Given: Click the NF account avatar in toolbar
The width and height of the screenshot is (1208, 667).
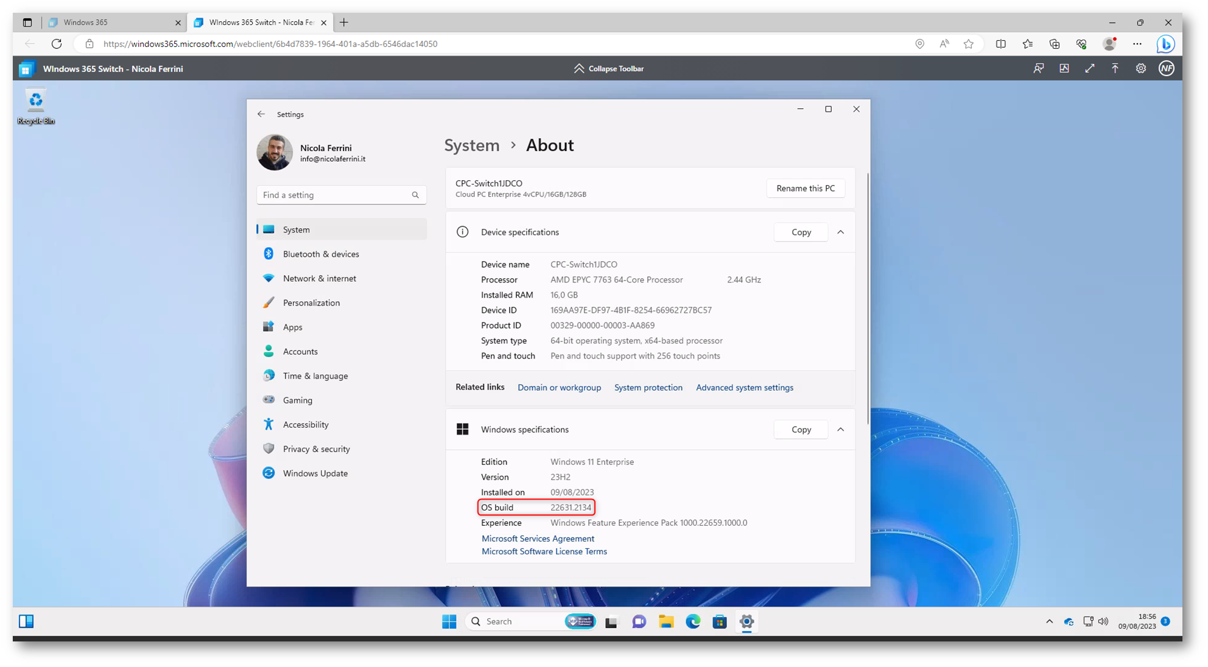Looking at the screenshot, I should 1166,69.
